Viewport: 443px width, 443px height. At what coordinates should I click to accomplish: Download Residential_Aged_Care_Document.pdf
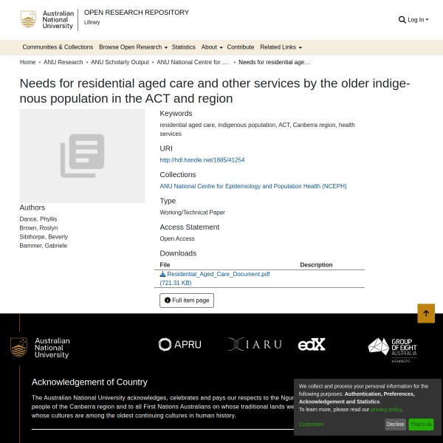click(218, 274)
